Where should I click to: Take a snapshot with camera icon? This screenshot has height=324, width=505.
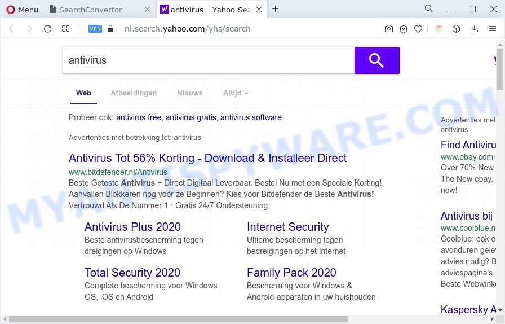[389, 29]
